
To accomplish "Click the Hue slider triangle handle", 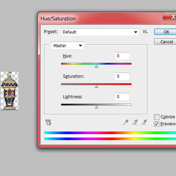I will click(96, 66).
